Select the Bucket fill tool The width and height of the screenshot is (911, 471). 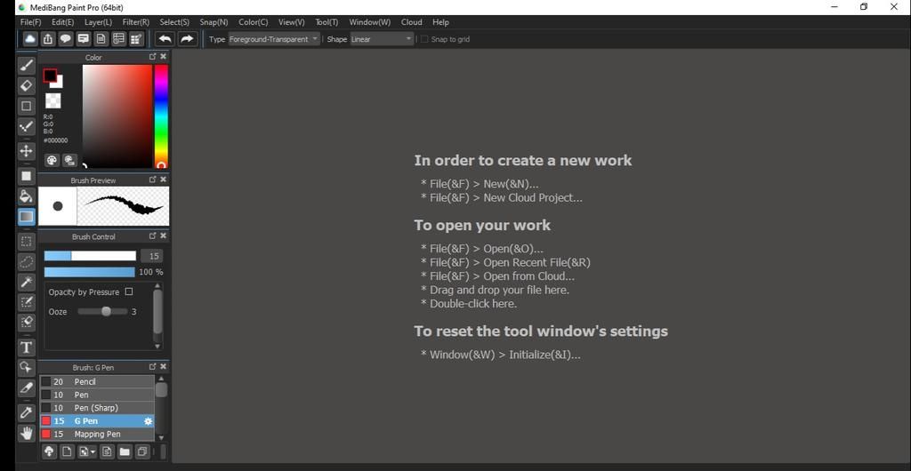tap(26, 196)
